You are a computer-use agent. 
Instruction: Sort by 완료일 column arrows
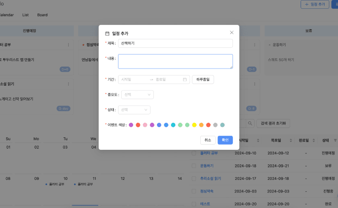coord(314,140)
